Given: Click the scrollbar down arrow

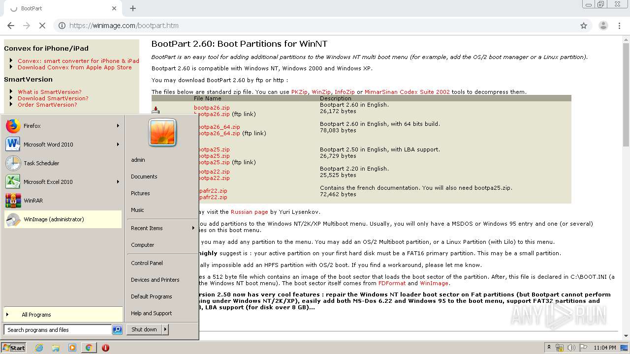Looking at the screenshot, I should coord(626,336).
